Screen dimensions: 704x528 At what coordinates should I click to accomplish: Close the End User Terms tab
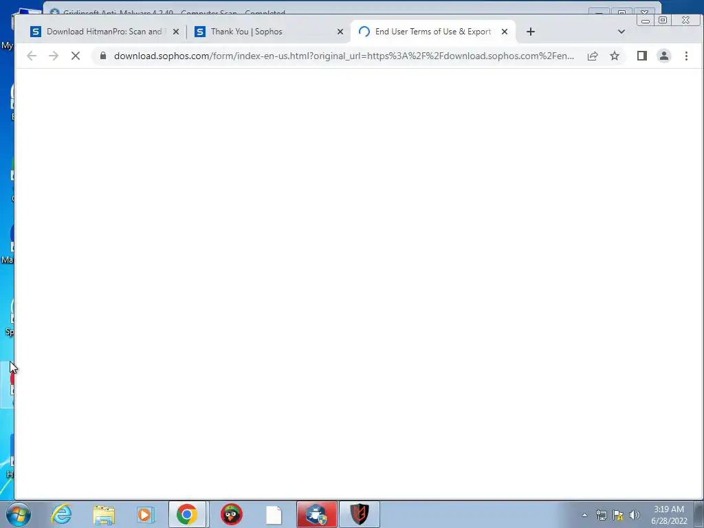pos(504,32)
